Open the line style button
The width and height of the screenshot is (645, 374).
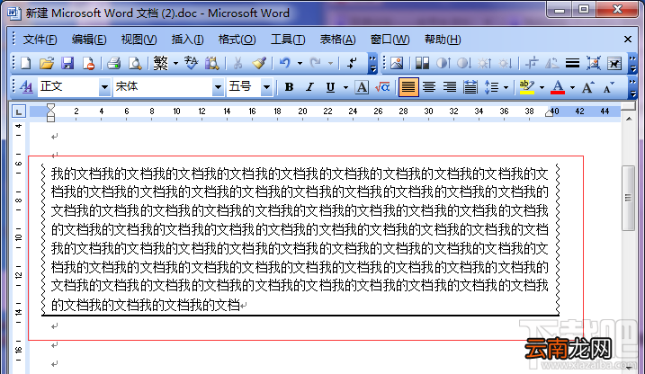tap(572, 63)
